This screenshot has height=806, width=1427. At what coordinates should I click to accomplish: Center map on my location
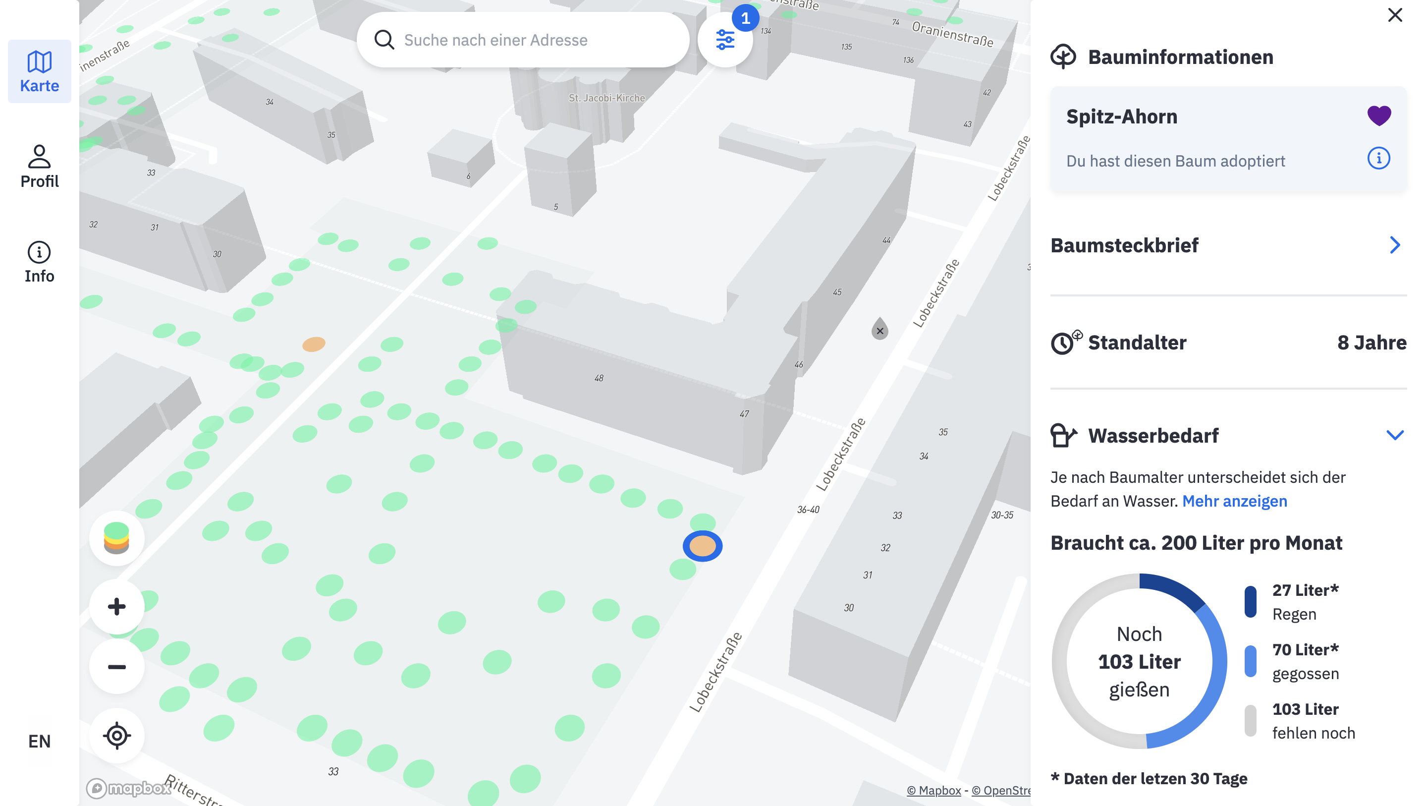[117, 736]
